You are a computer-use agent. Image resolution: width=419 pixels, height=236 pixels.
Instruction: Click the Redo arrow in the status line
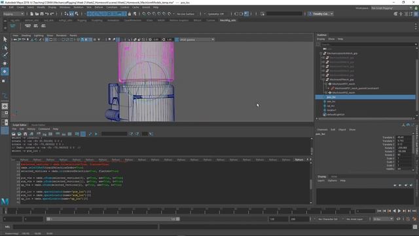tap(52, 14)
